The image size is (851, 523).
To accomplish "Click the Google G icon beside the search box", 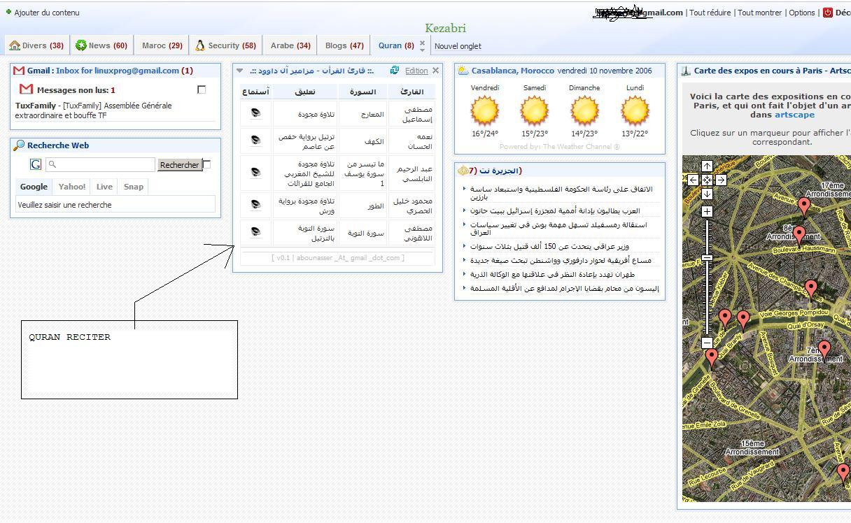I will [x=36, y=164].
